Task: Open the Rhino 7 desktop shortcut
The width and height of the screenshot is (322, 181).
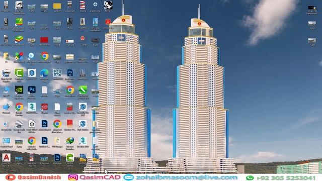Action: click(x=108, y=6)
